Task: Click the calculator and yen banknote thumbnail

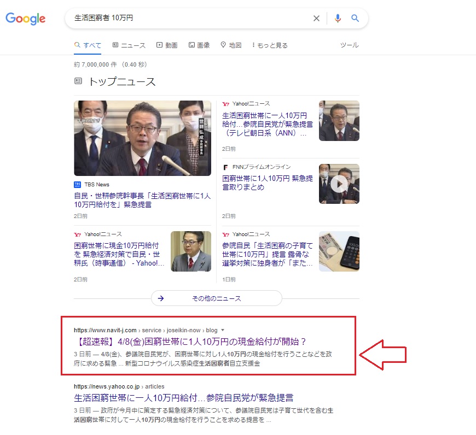Action: [x=339, y=251]
